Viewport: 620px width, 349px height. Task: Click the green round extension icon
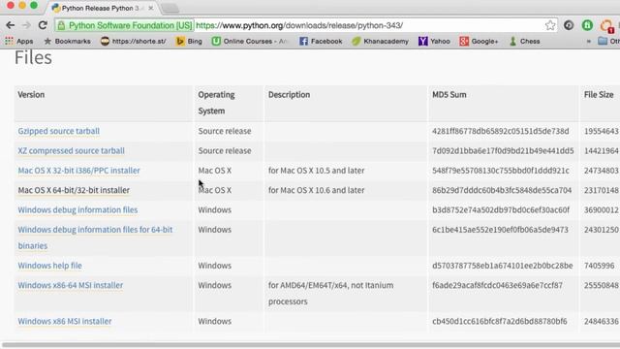pos(587,25)
